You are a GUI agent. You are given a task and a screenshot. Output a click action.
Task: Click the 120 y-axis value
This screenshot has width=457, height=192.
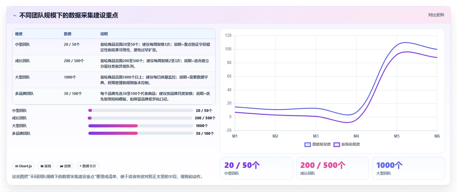point(228,36)
